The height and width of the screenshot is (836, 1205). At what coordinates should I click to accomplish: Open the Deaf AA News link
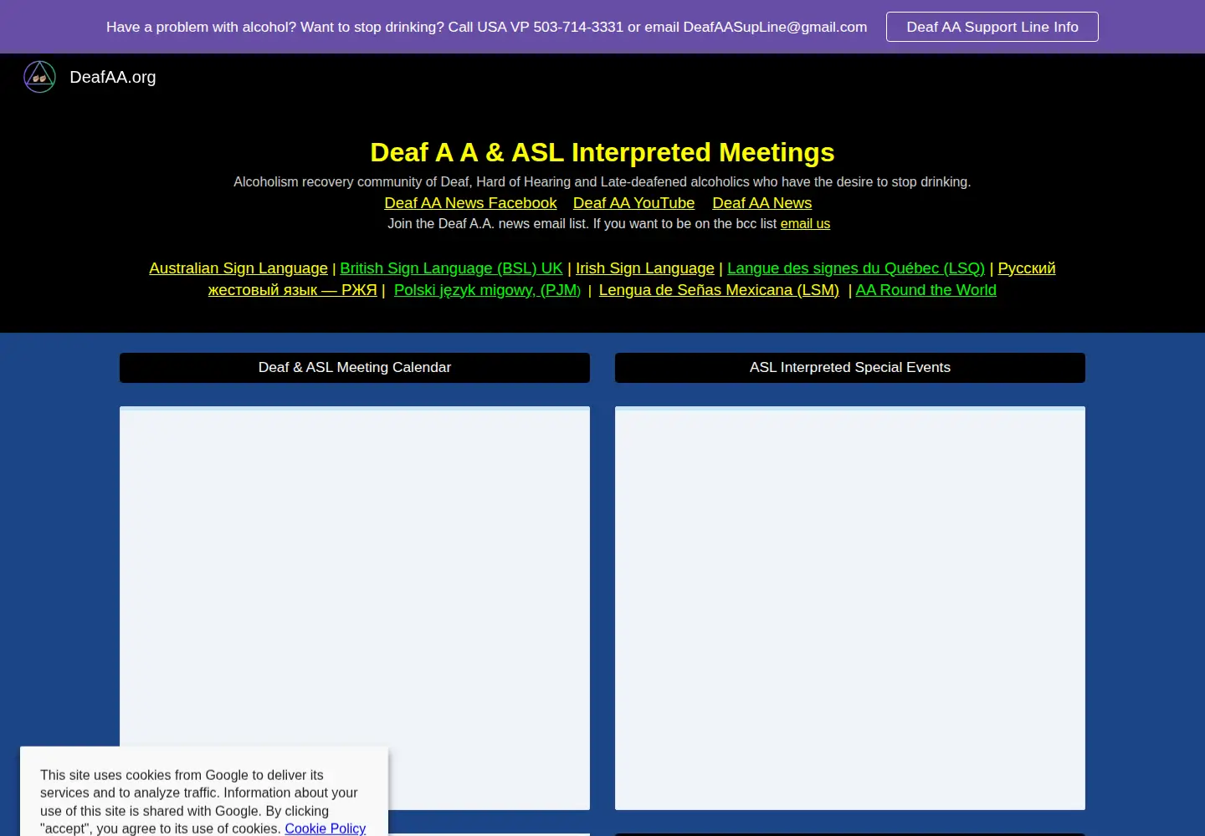tap(761, 203)
